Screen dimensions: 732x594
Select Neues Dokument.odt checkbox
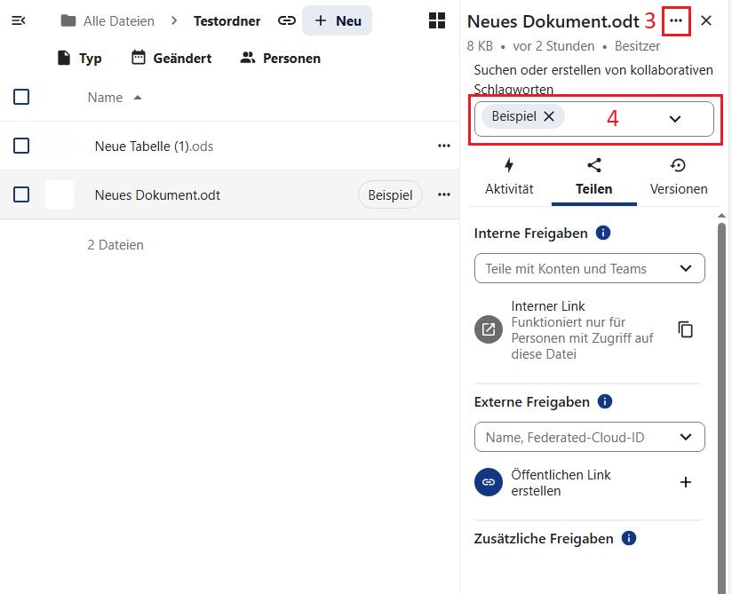[x=21, y=194]
